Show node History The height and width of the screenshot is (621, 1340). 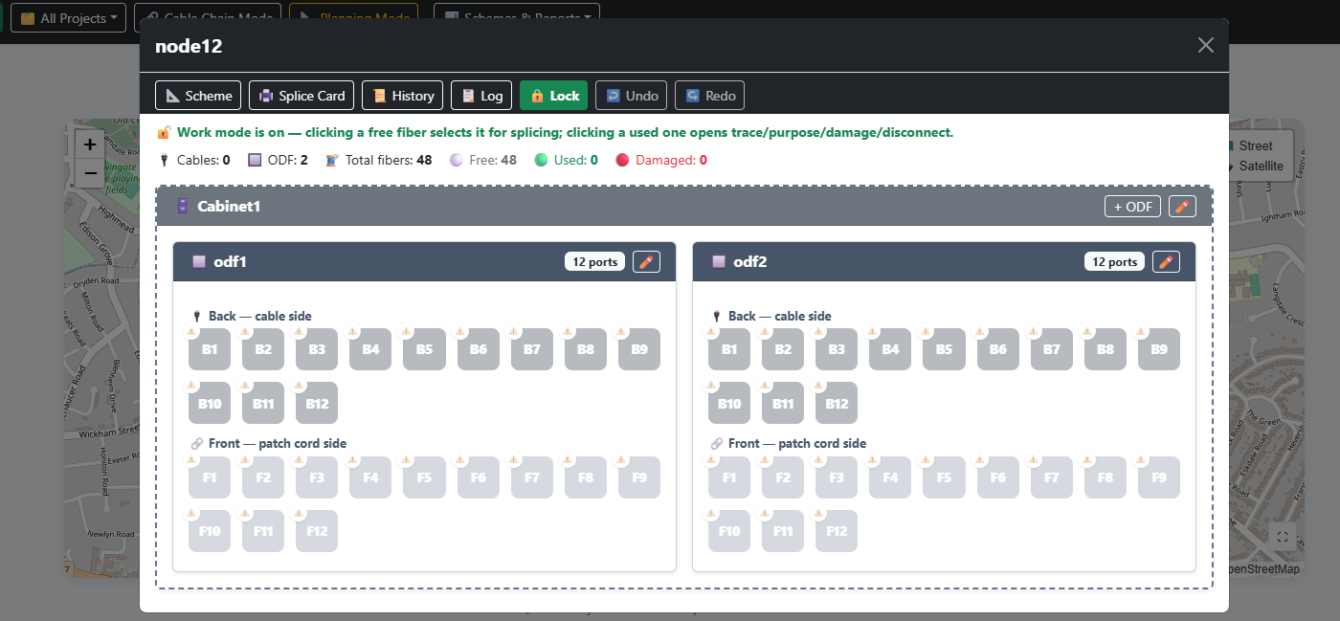[402, 96]
